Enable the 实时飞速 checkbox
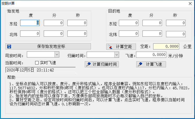The width and height of the screenshot is (195, 119). [37, 63]
